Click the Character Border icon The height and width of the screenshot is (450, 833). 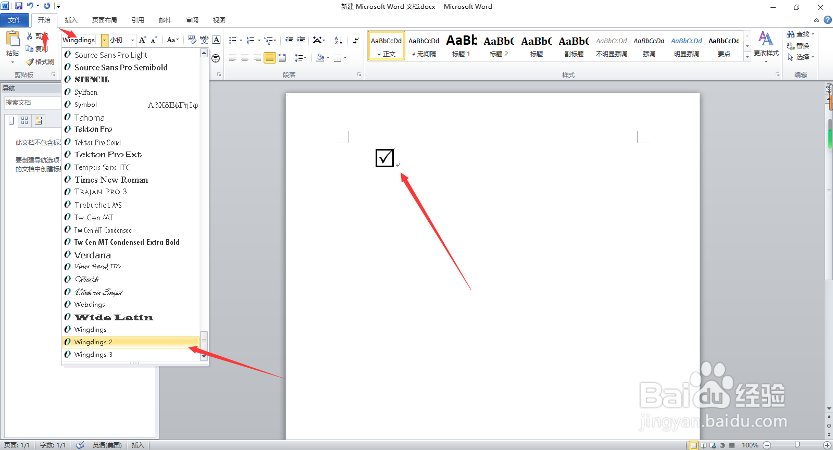(x=217, y=40)
